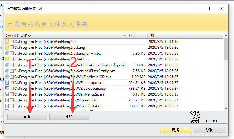Check the box for WnYesihli64.dll
This screenshot has height=139, width=234.
(12, 106)
